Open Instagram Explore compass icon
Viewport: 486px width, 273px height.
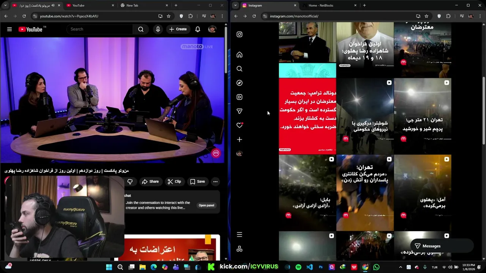tap(239, 83)
